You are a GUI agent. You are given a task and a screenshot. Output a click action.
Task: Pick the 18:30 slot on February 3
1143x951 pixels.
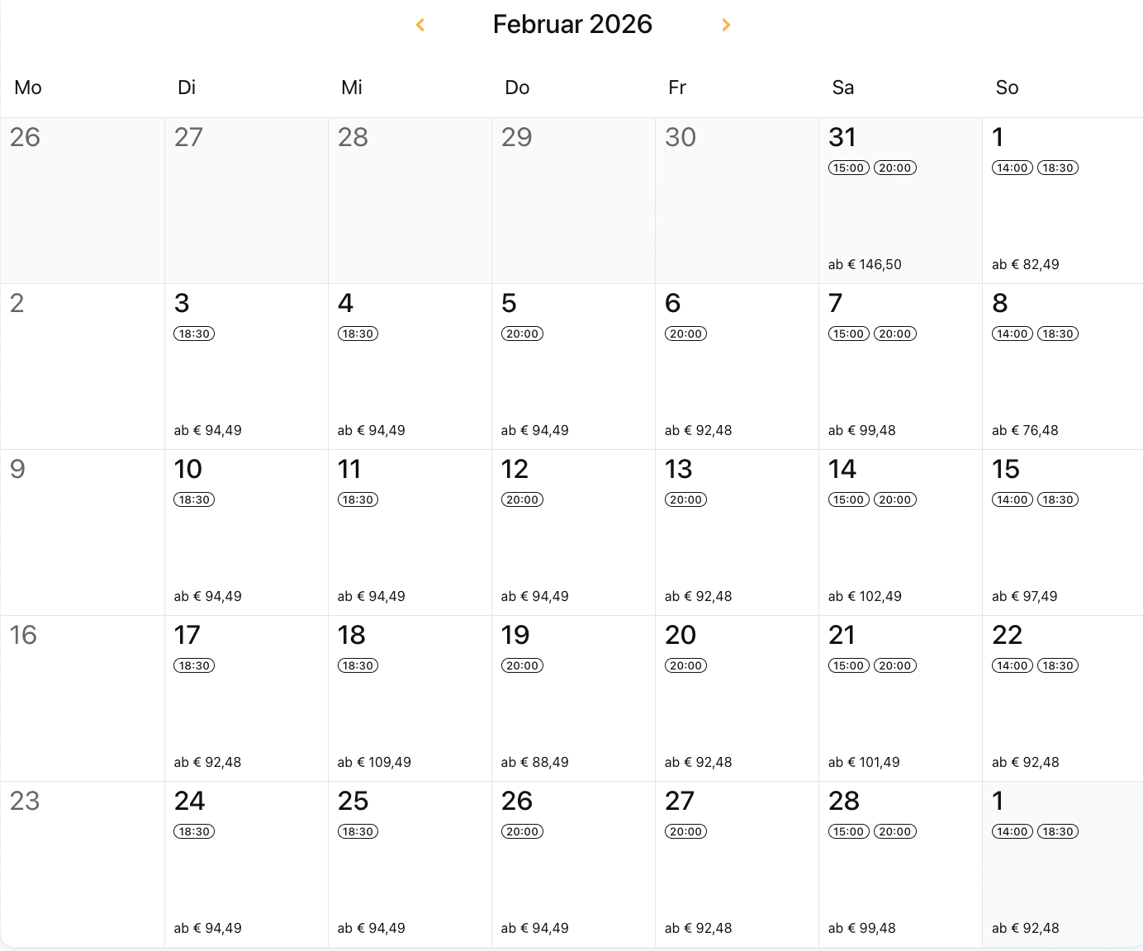click(194, 334)
